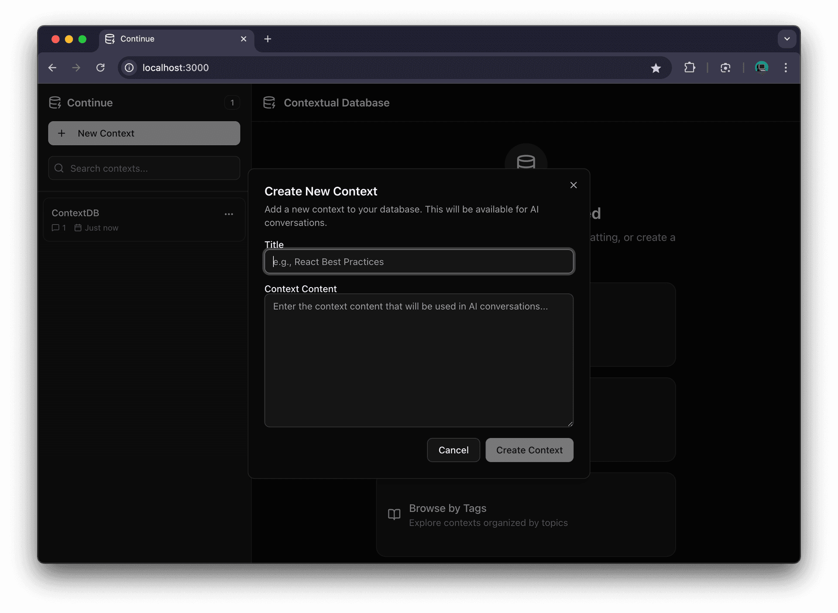Click the calendar icon beside Just now
Image resolution: width=838 pixels, height=613 pixels.
pyautogui.click(x=78, y=227)
